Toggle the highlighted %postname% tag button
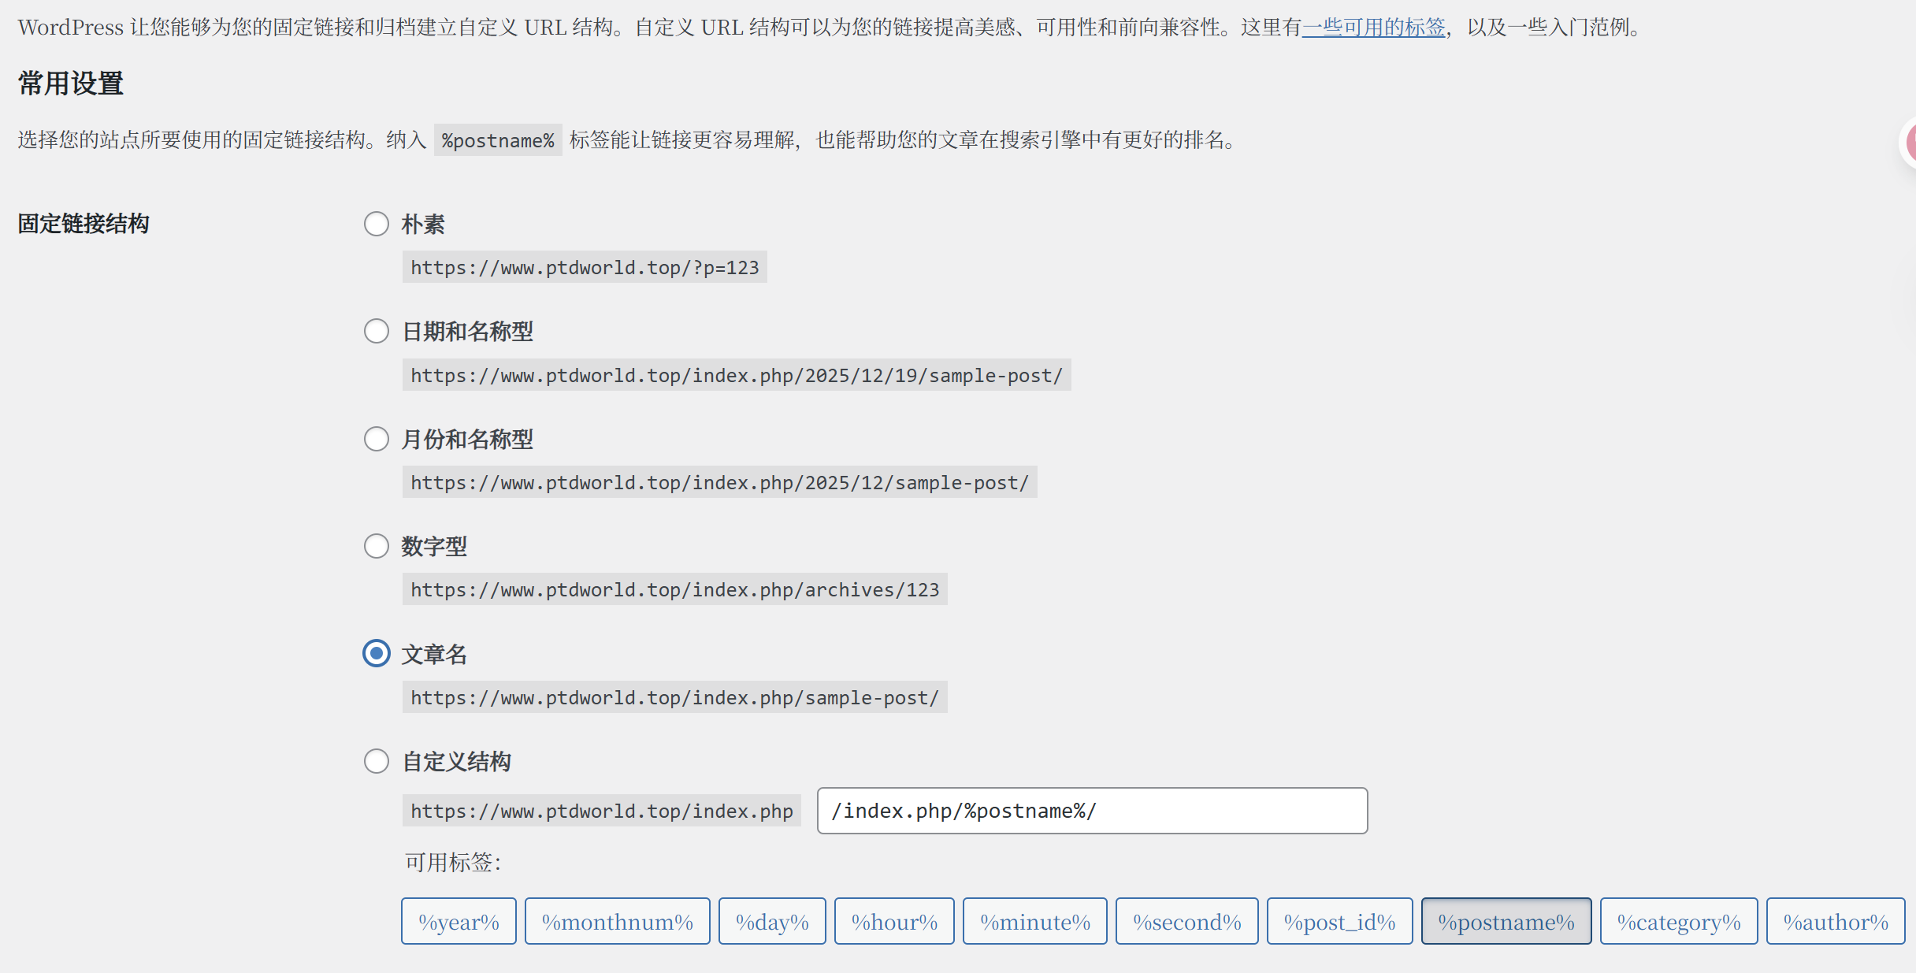This screenshot has height=973, width=1916. 1506,921
